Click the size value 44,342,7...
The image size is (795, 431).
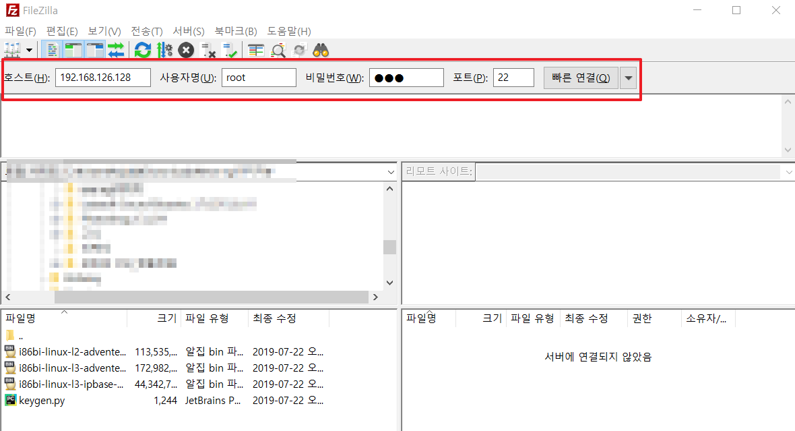tap(156, 384)
